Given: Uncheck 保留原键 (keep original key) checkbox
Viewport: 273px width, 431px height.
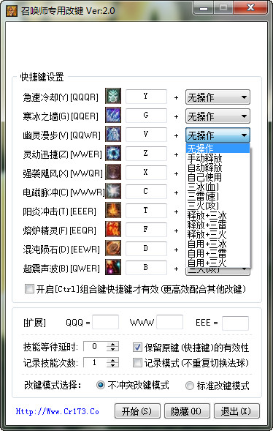Looking at the screenshot, I should click(137, 347).
